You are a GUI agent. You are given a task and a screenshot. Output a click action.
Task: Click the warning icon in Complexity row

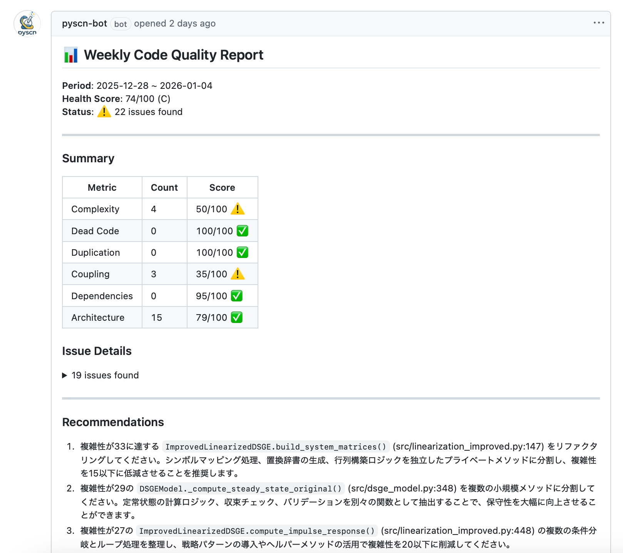pyautogui.click(x=238, y=209)
